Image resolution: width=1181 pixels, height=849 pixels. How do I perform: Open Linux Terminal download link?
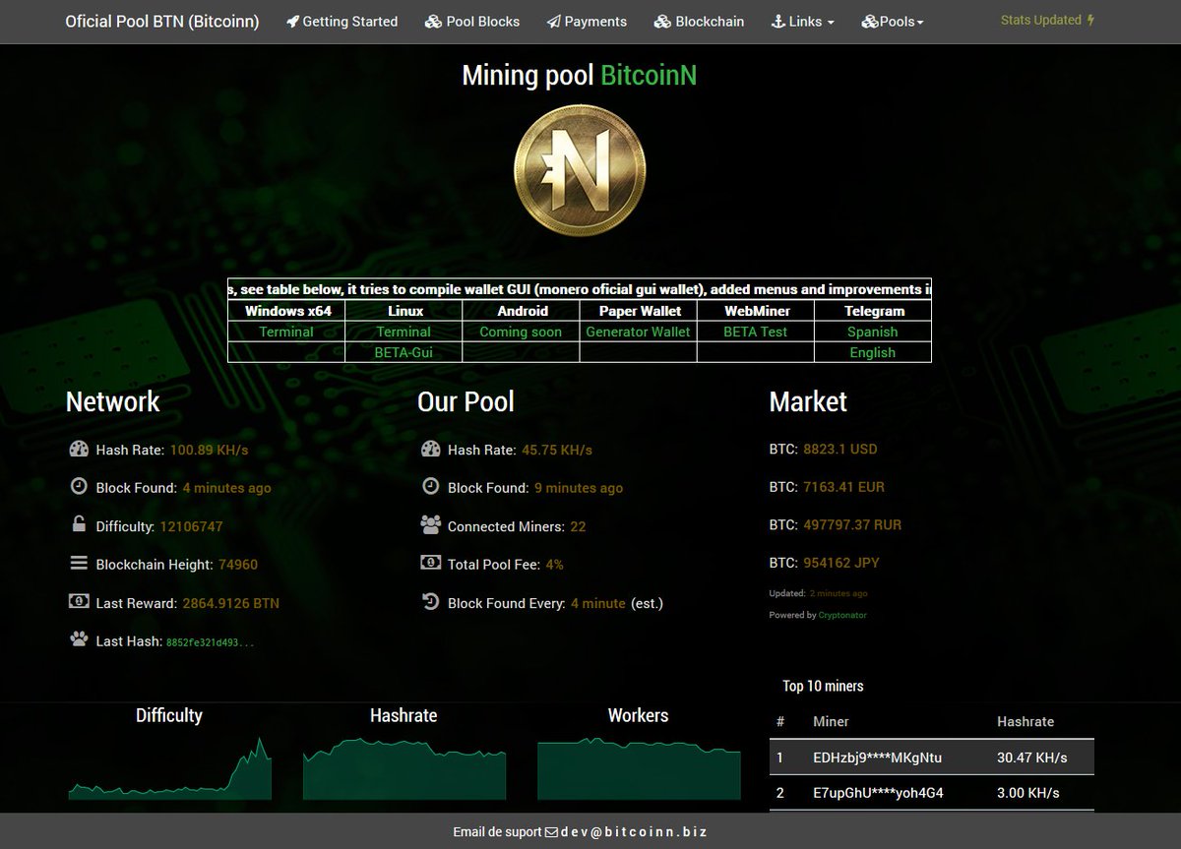(404, 333)
